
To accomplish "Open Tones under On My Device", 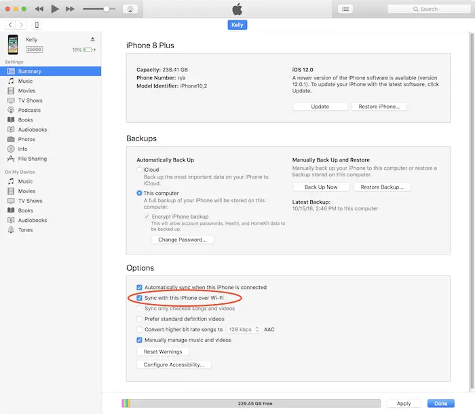I will (x=25, y=230).
